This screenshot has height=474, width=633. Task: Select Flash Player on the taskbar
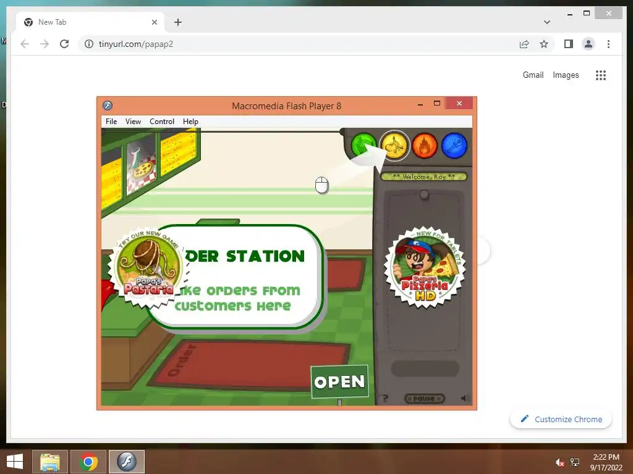[127, 462]
